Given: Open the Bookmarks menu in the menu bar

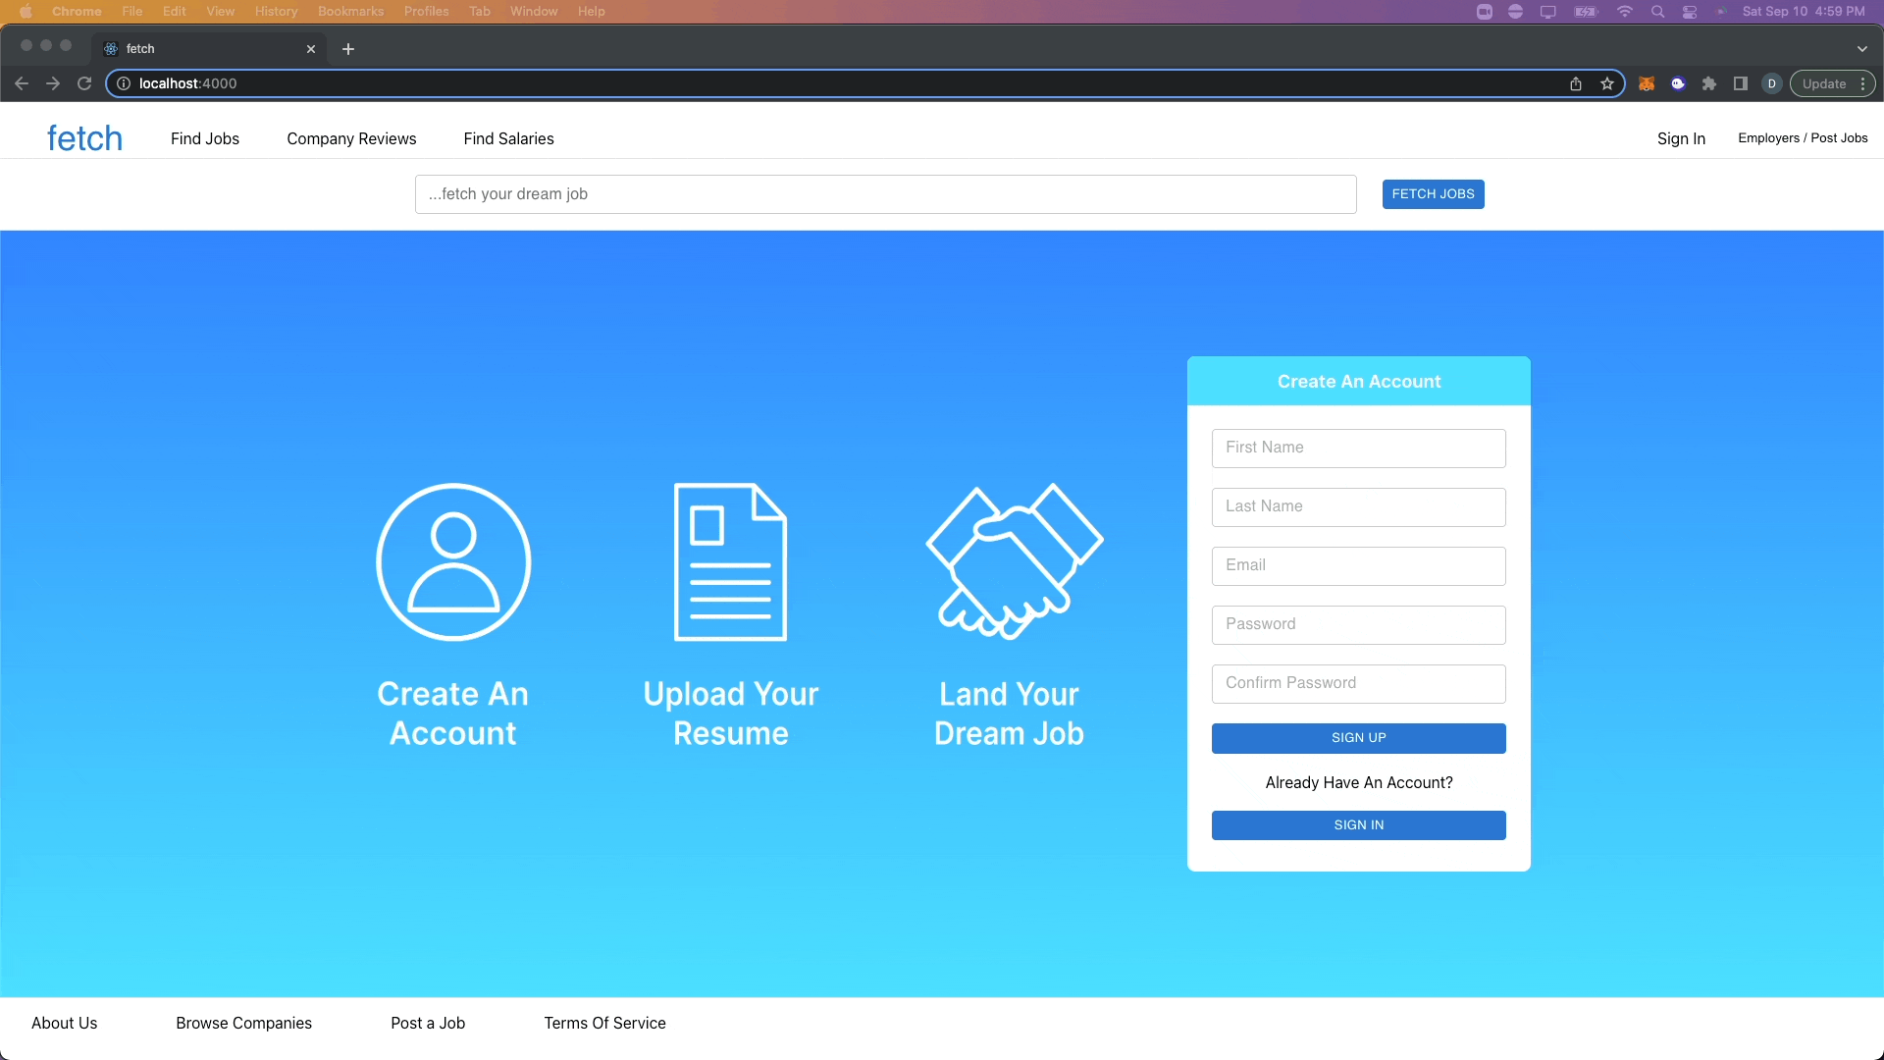Looking at the screenshot, I should pyautogui.click(x=350, y=11).
